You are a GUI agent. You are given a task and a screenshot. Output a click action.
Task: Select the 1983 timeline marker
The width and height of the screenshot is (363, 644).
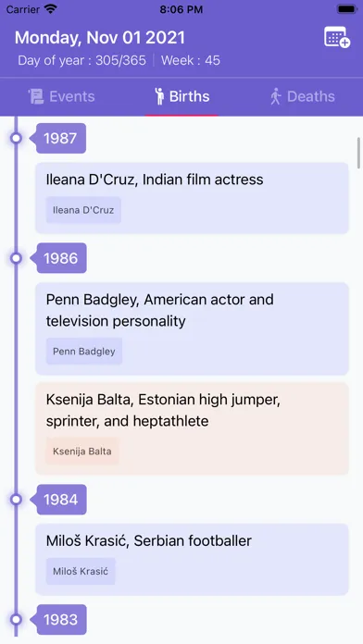tap(61, 619)
